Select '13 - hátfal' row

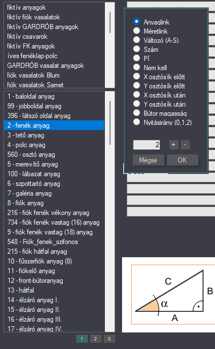pos(54,290)
